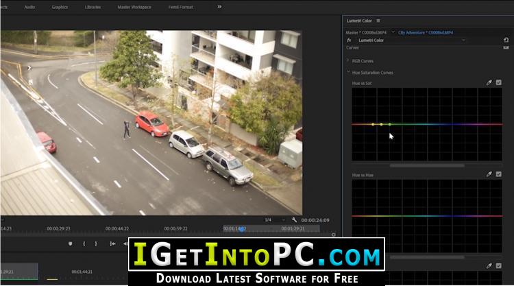Image resolution: width=514 pixels, height=286 pixels.
Task: Pick the Hue vs Sat eyedropper
Action: click(x=489, y=83)
